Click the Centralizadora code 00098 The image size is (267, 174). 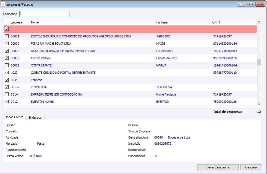pyautogui.click(x=159, y=137)
